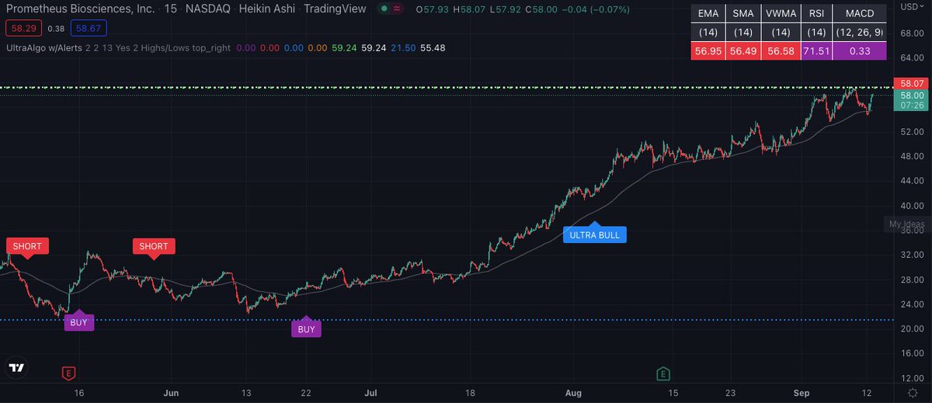The height and width of the screenshot is (403, 932).
Task: Click the green market status dot
Action: 386,9
